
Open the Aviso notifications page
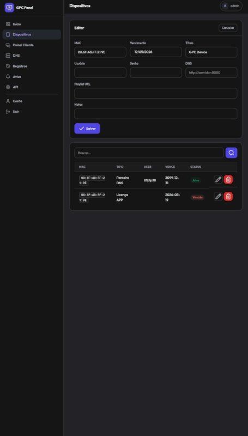[x=32, y=76]
